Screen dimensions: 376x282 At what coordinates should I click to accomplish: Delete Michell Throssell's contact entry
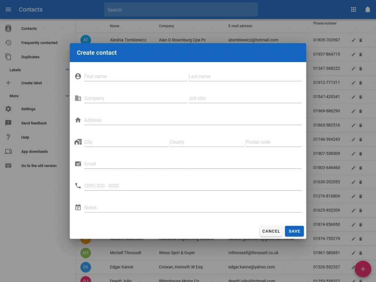coord(361,253)
